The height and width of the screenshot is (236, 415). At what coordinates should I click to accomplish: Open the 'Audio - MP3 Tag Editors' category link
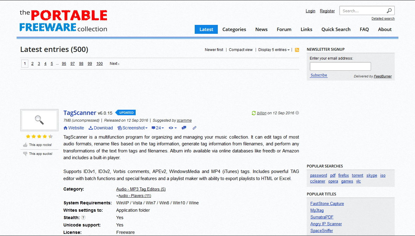pos(141,189)
